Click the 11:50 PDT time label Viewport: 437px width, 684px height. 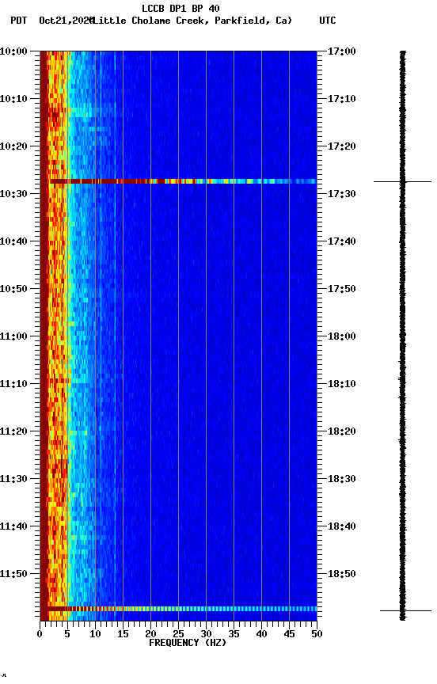[x=13, y=574]
